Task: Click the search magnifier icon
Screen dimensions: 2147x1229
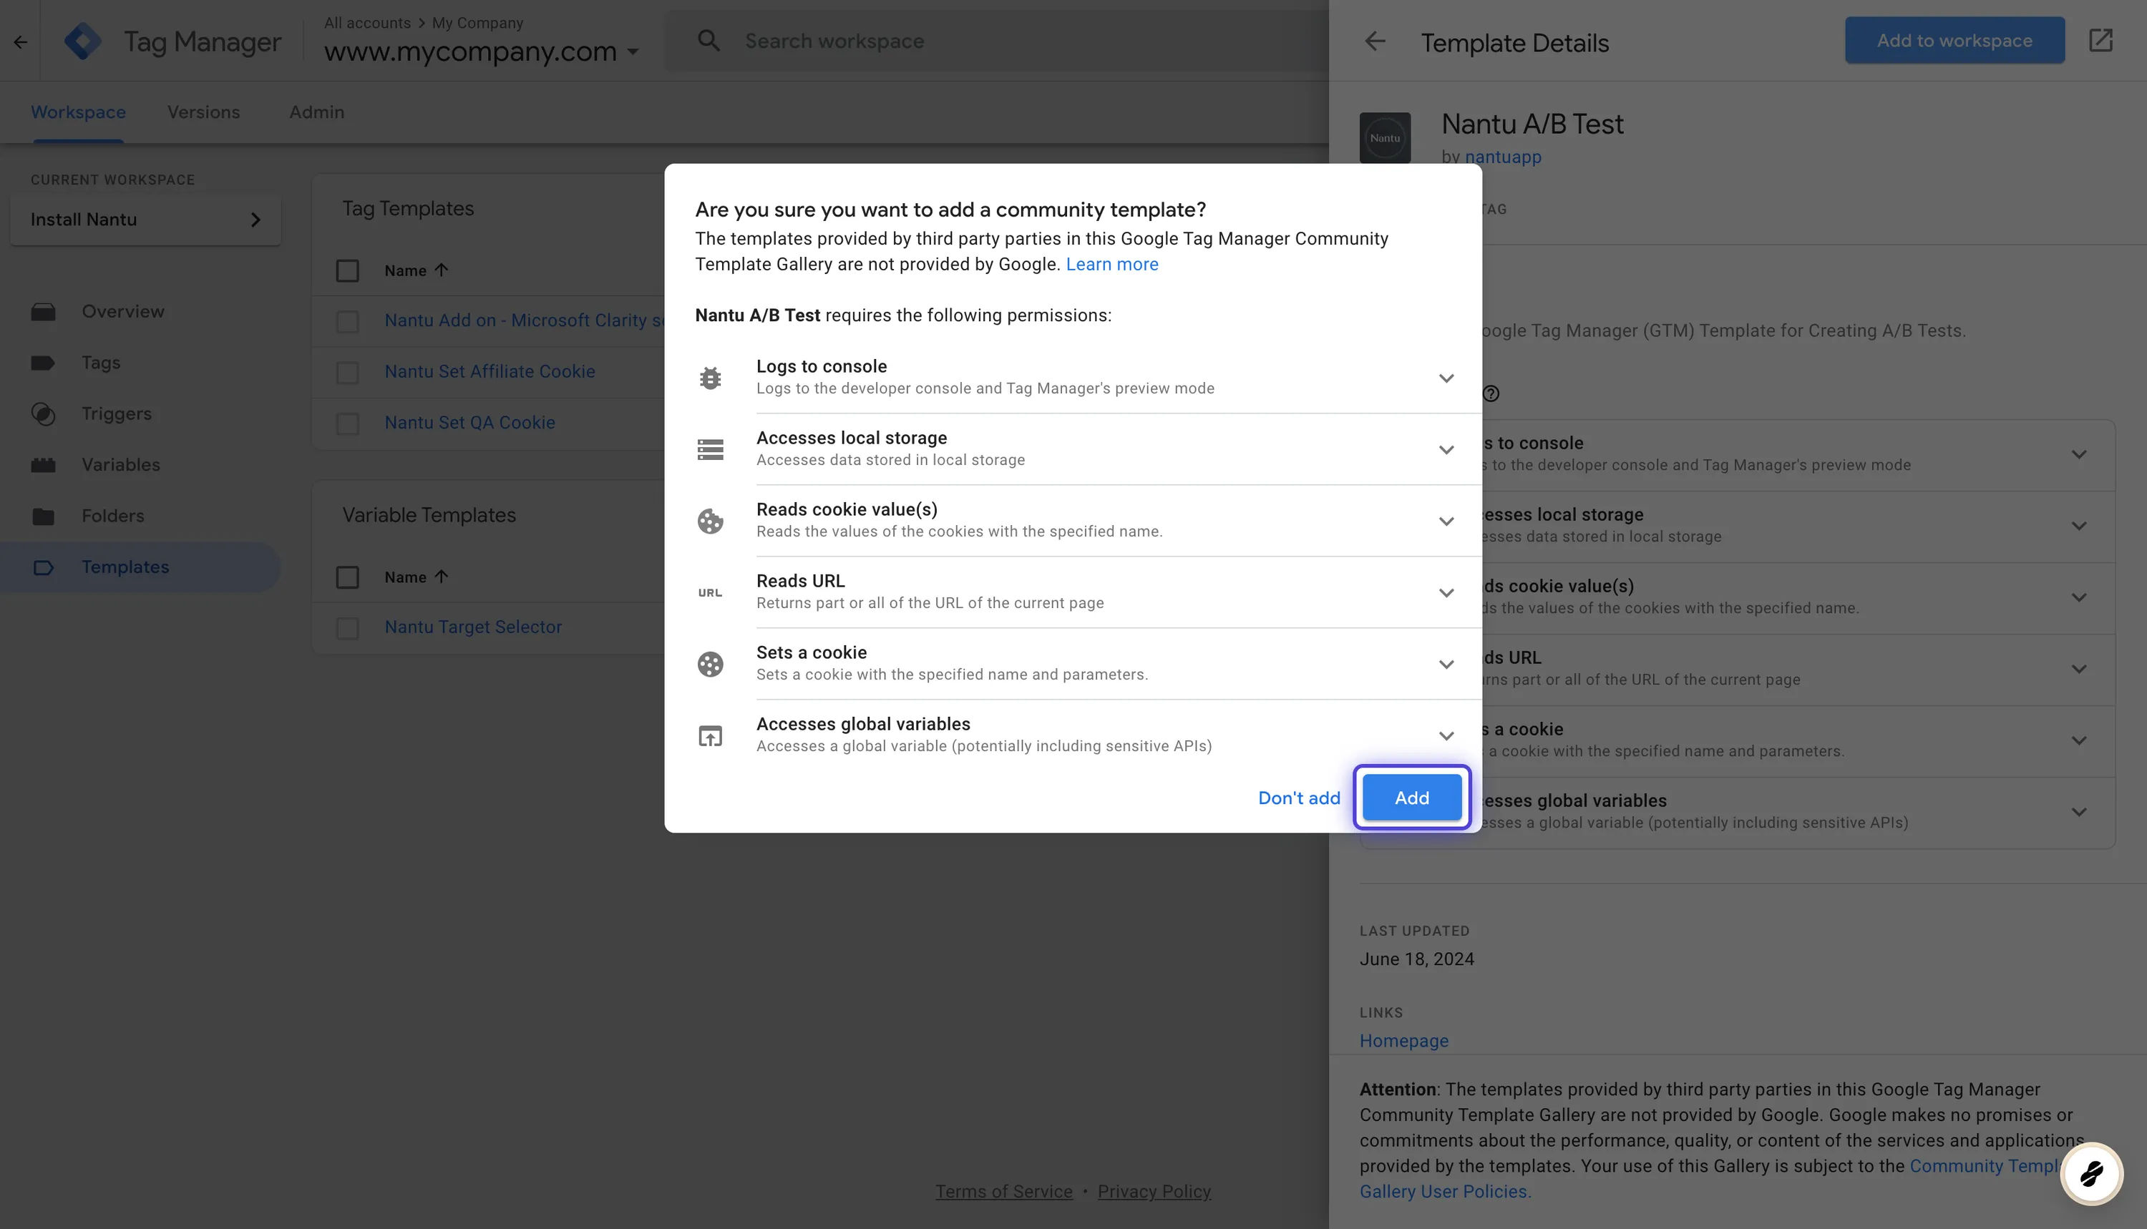Action: coord(709,41)
